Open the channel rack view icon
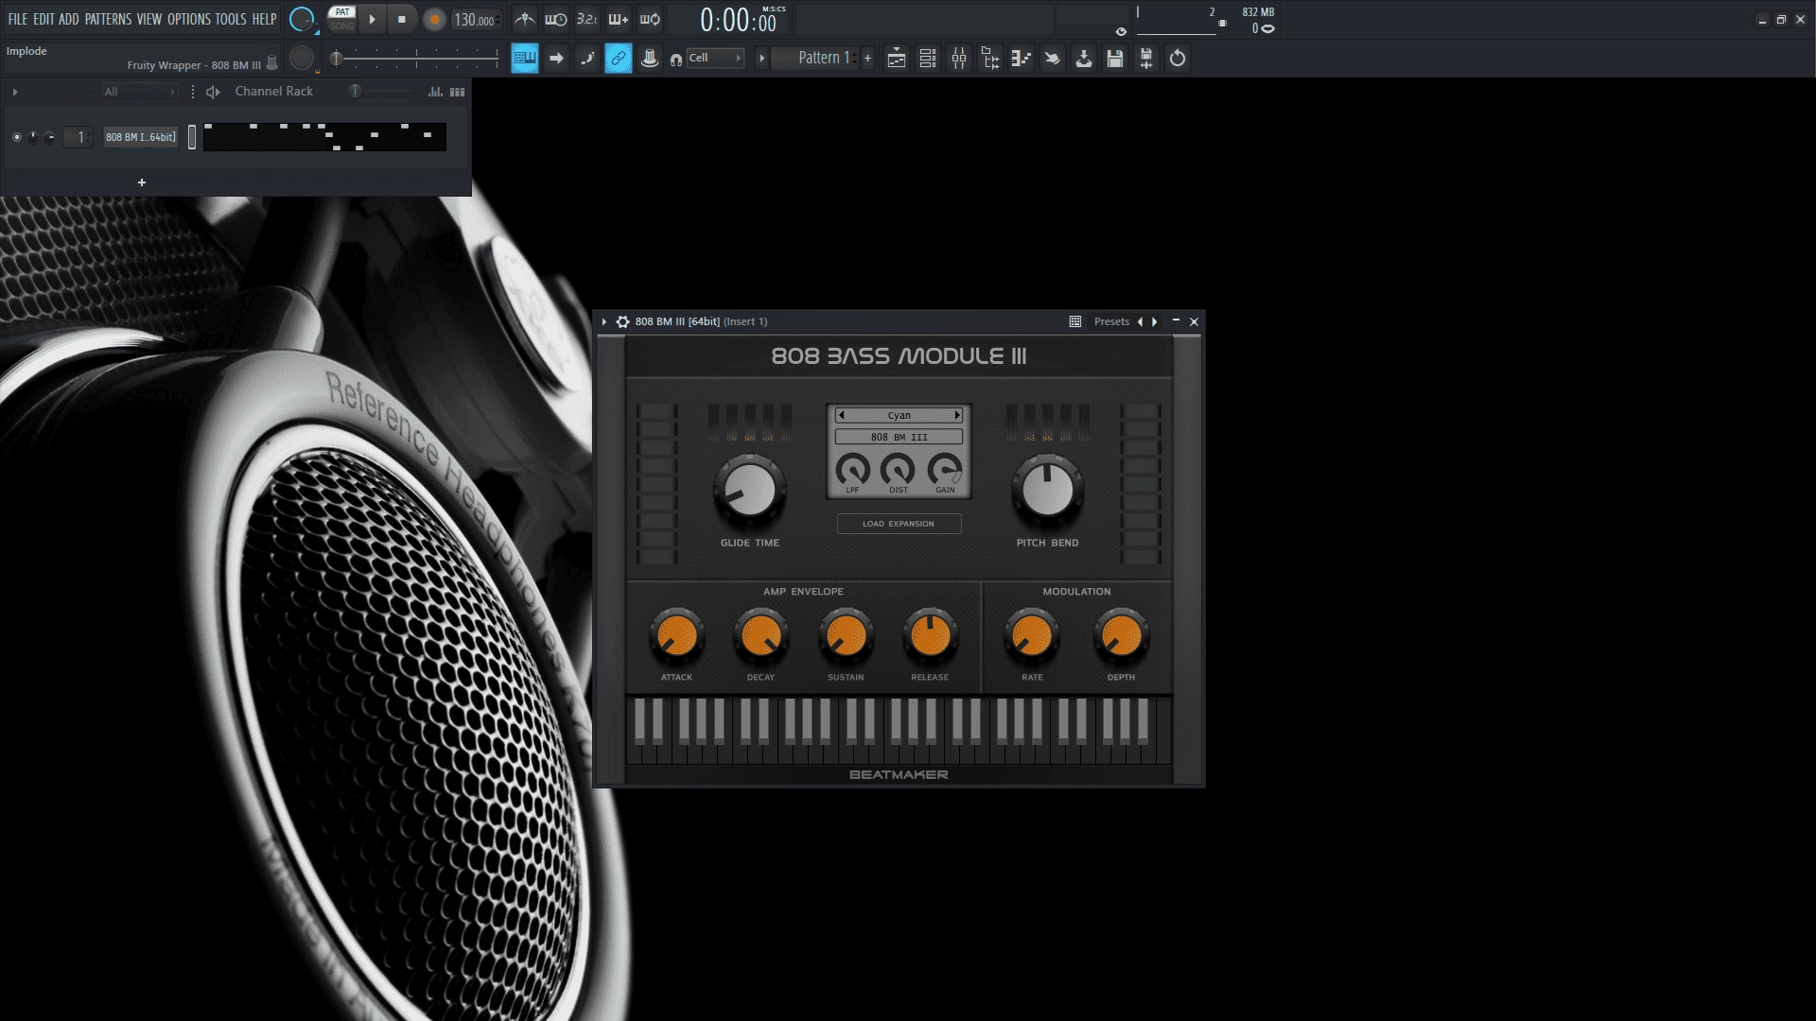The image size is (1816, 1021). pyautogui.click(x=928, y=59)
